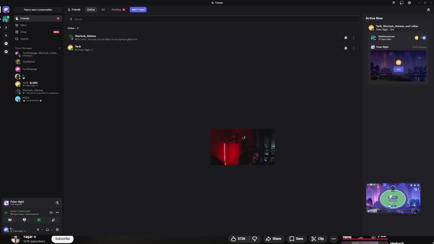Click Yalintheoutcast voice channel in Active Now
The image size is (434, 244).
[398, 38]
